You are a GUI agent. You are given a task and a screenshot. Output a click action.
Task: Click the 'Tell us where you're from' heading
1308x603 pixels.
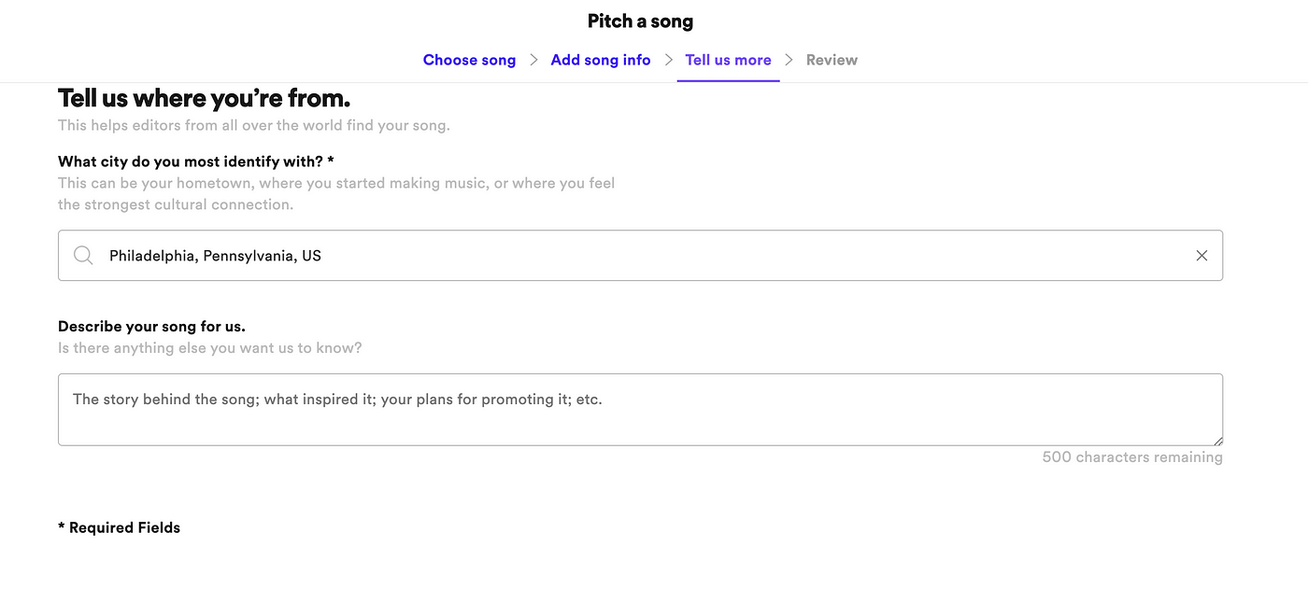click(204, 98)
